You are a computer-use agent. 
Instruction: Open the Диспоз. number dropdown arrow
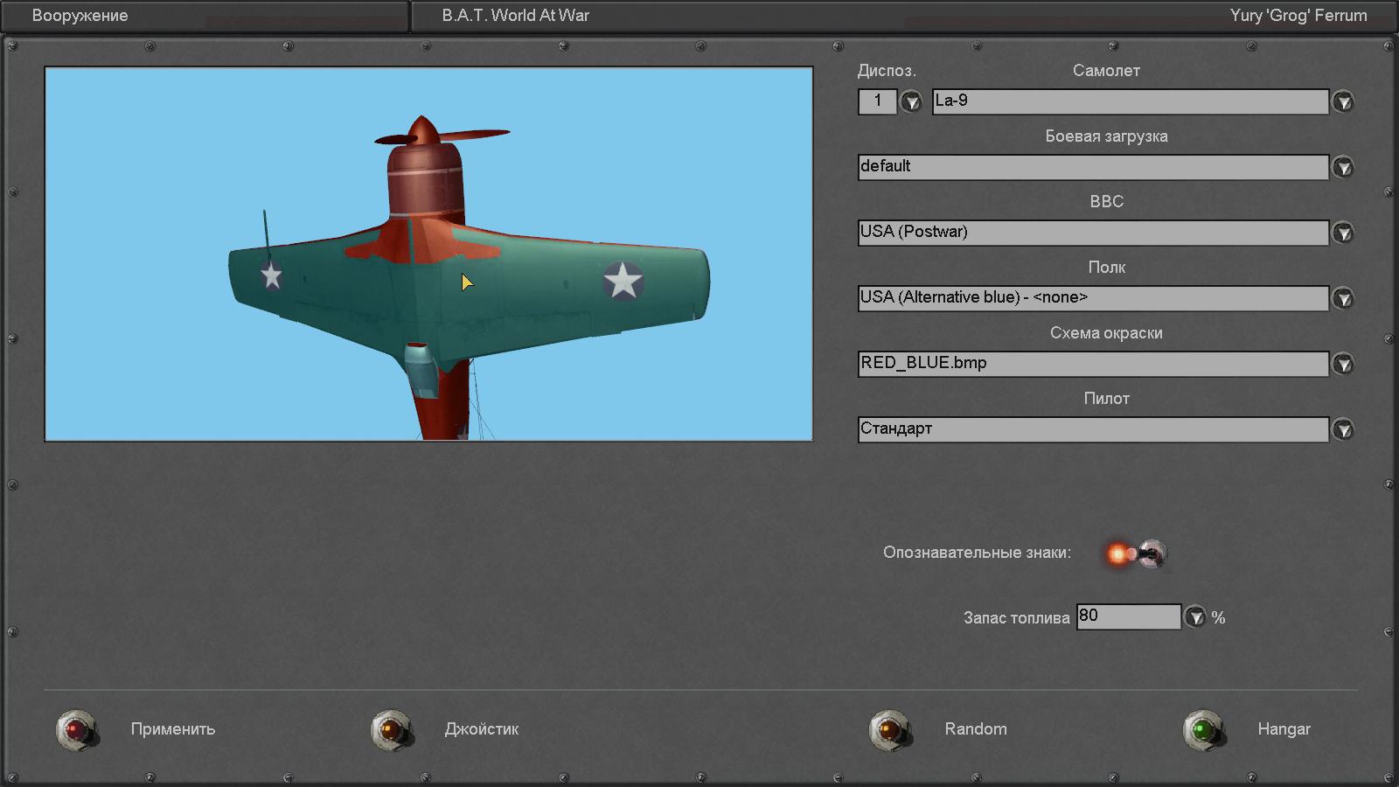click(x=911, y=102)
